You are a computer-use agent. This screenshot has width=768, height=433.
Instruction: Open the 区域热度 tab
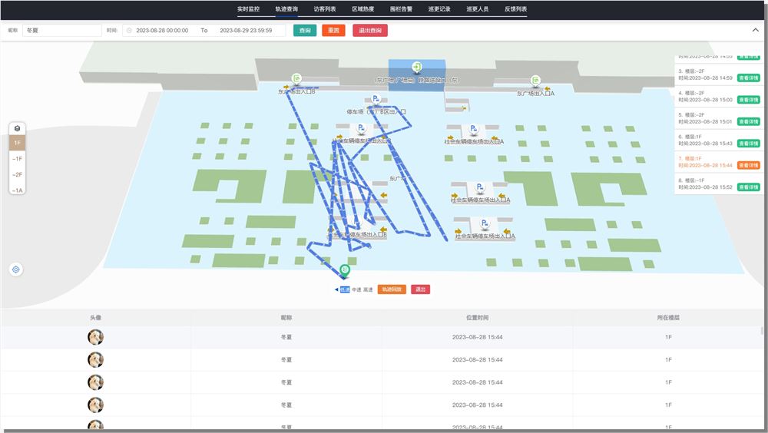[x=363, y=8]
